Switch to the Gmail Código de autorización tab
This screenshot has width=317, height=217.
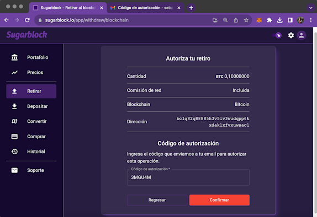pyautogui.click(x=145, y=8)
